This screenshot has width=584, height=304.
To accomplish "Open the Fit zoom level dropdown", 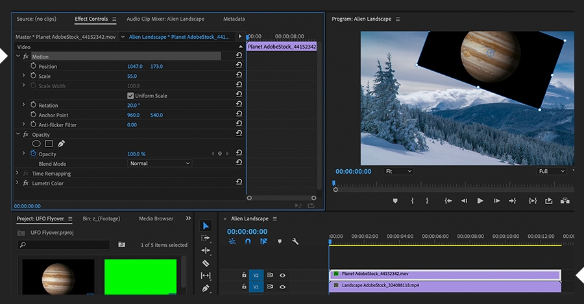I will coord(398,171).
